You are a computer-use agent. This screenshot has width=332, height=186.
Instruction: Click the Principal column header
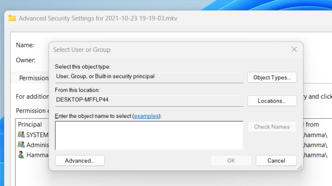click(30, 124)
